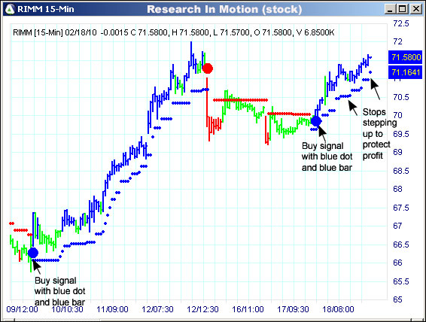The image size is (426, 322).
Task: Click the 10/10:30 time axis label
Action: click(67, 309)
